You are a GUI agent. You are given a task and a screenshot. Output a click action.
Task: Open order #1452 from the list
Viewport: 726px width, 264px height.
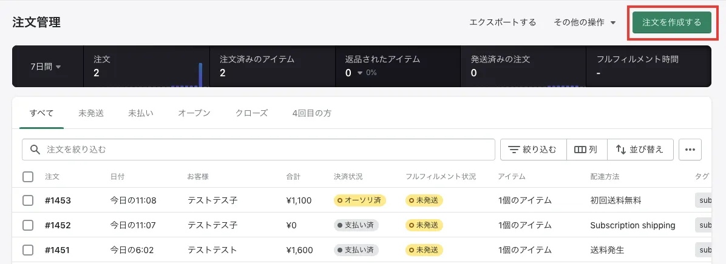58,225
